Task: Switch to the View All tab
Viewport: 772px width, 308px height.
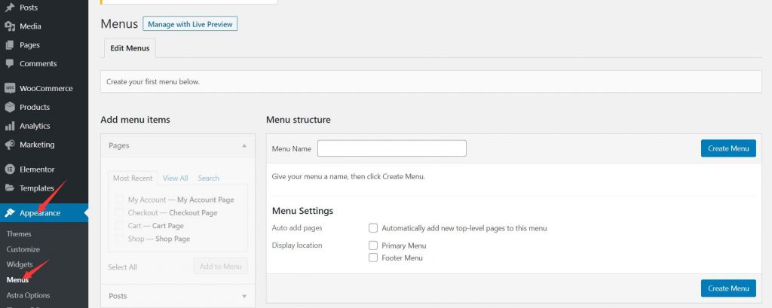Action: point(175,178)
